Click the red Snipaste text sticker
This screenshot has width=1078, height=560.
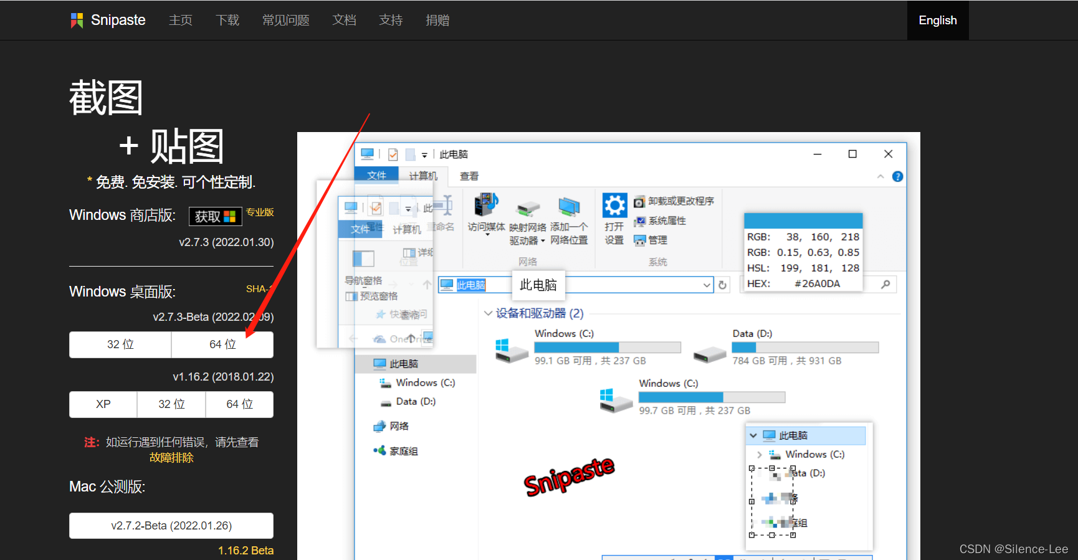tap(569, 477)
